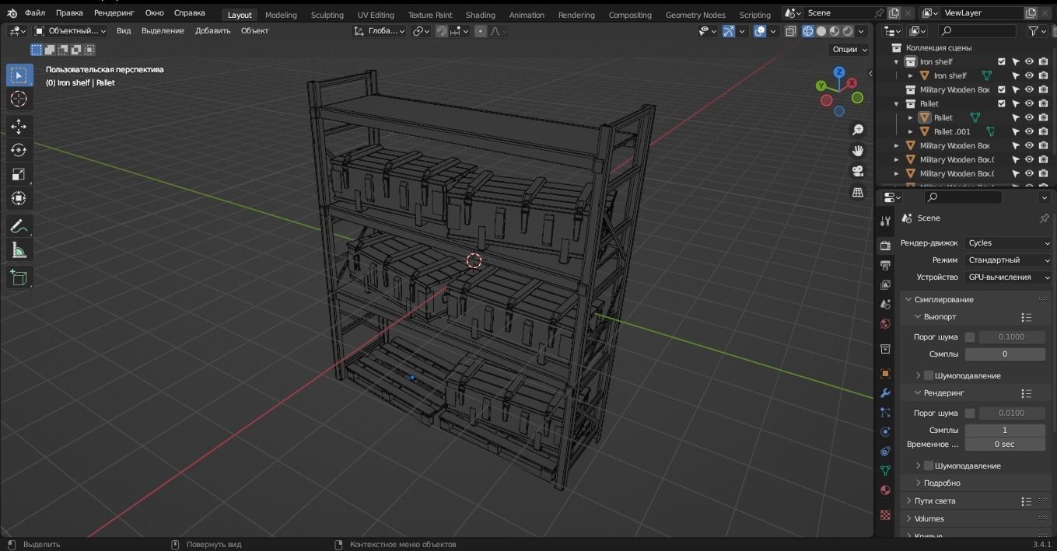
Task: Switch to wireframe viewport shading
Action: pyautogui.click(x=808, y=31)
